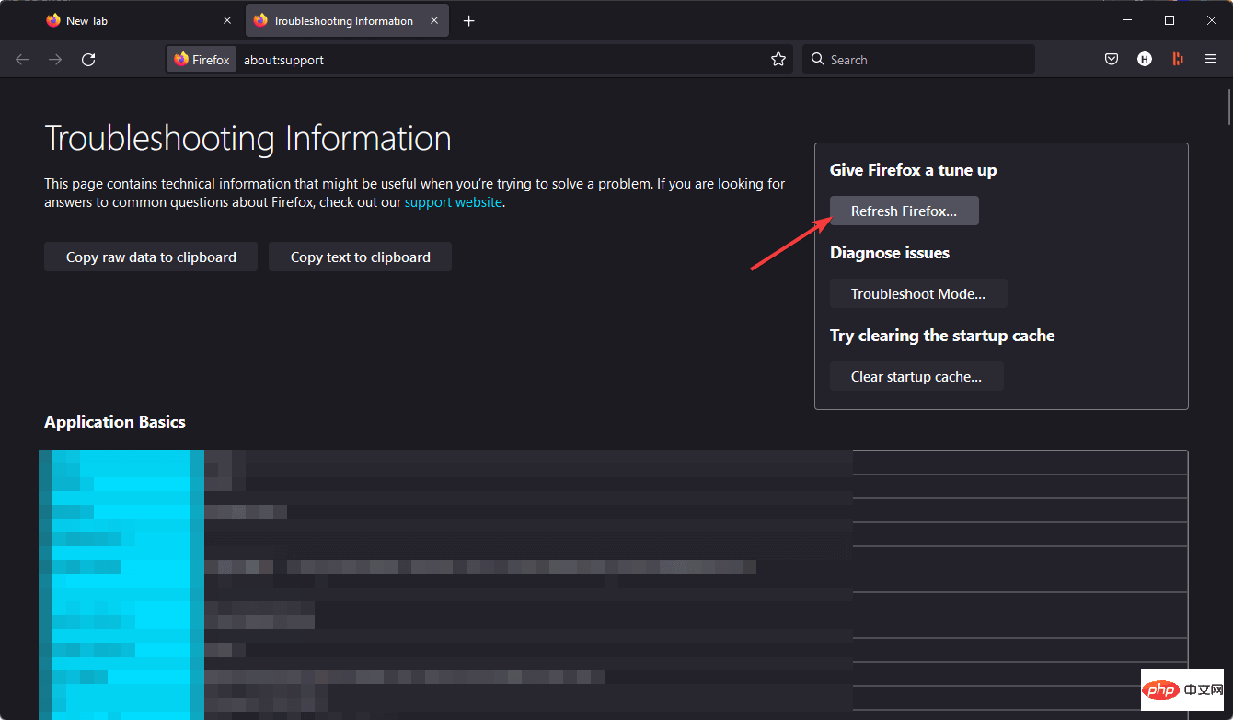
Task: Bookmark this page with star icon
Action: click(778, 60)
